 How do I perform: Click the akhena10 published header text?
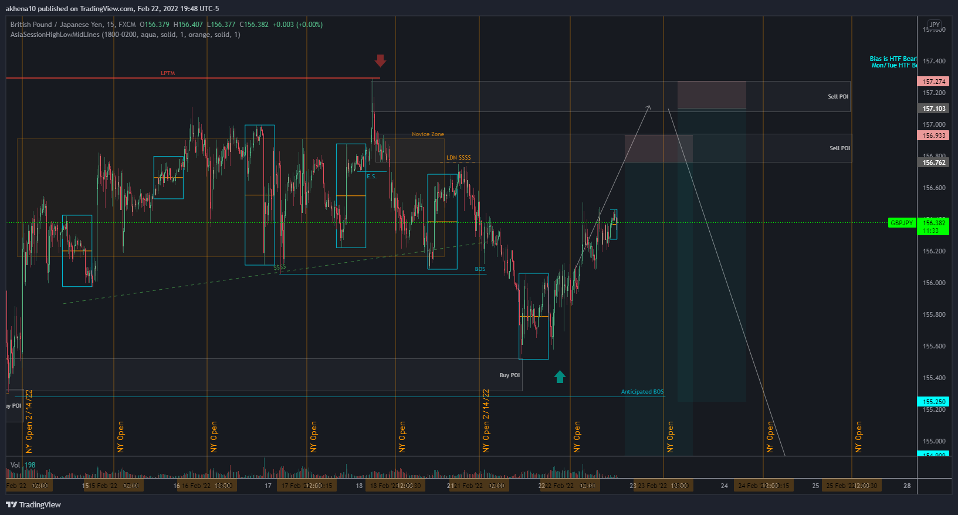(x=112, y=9)
